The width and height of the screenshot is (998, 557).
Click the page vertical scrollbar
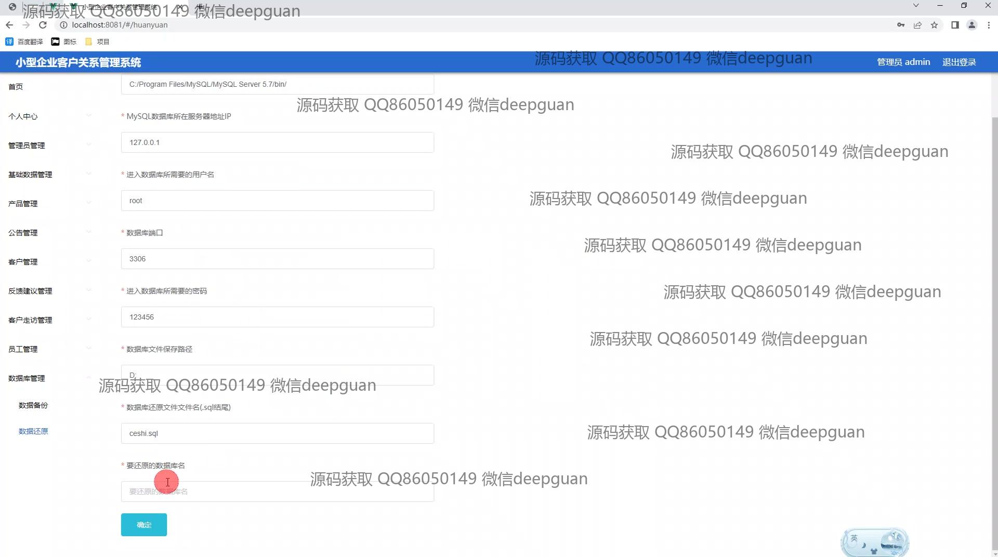995,333
